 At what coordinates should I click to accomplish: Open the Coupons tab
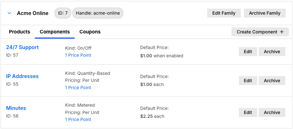90,32
